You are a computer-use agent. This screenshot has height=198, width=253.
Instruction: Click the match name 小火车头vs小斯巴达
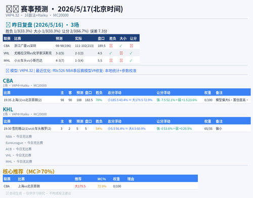pos(28,61)
